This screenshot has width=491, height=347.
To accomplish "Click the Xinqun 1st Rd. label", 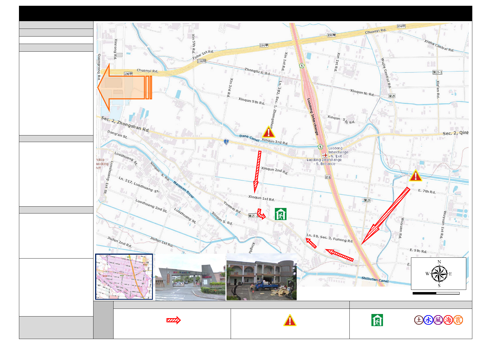I will (x=261, y=198).
